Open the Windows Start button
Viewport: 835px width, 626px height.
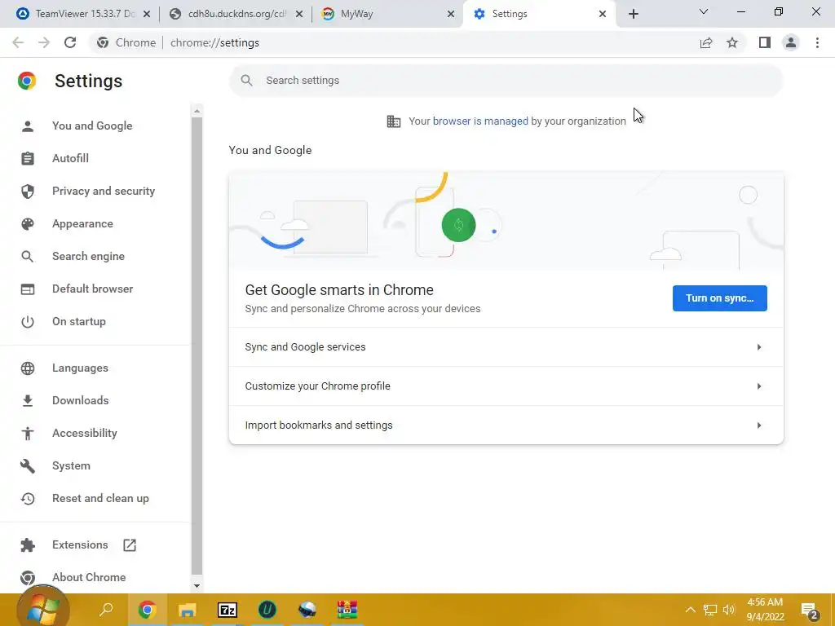[42, 610]
